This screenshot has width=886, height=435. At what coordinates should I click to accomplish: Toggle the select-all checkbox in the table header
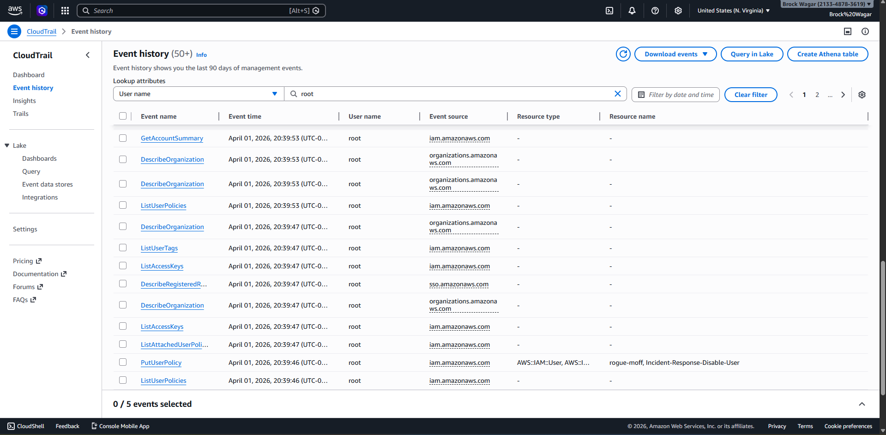(122, 116)
